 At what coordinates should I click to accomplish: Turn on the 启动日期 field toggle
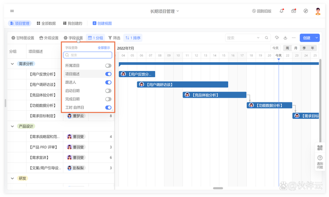click(108, 91)
